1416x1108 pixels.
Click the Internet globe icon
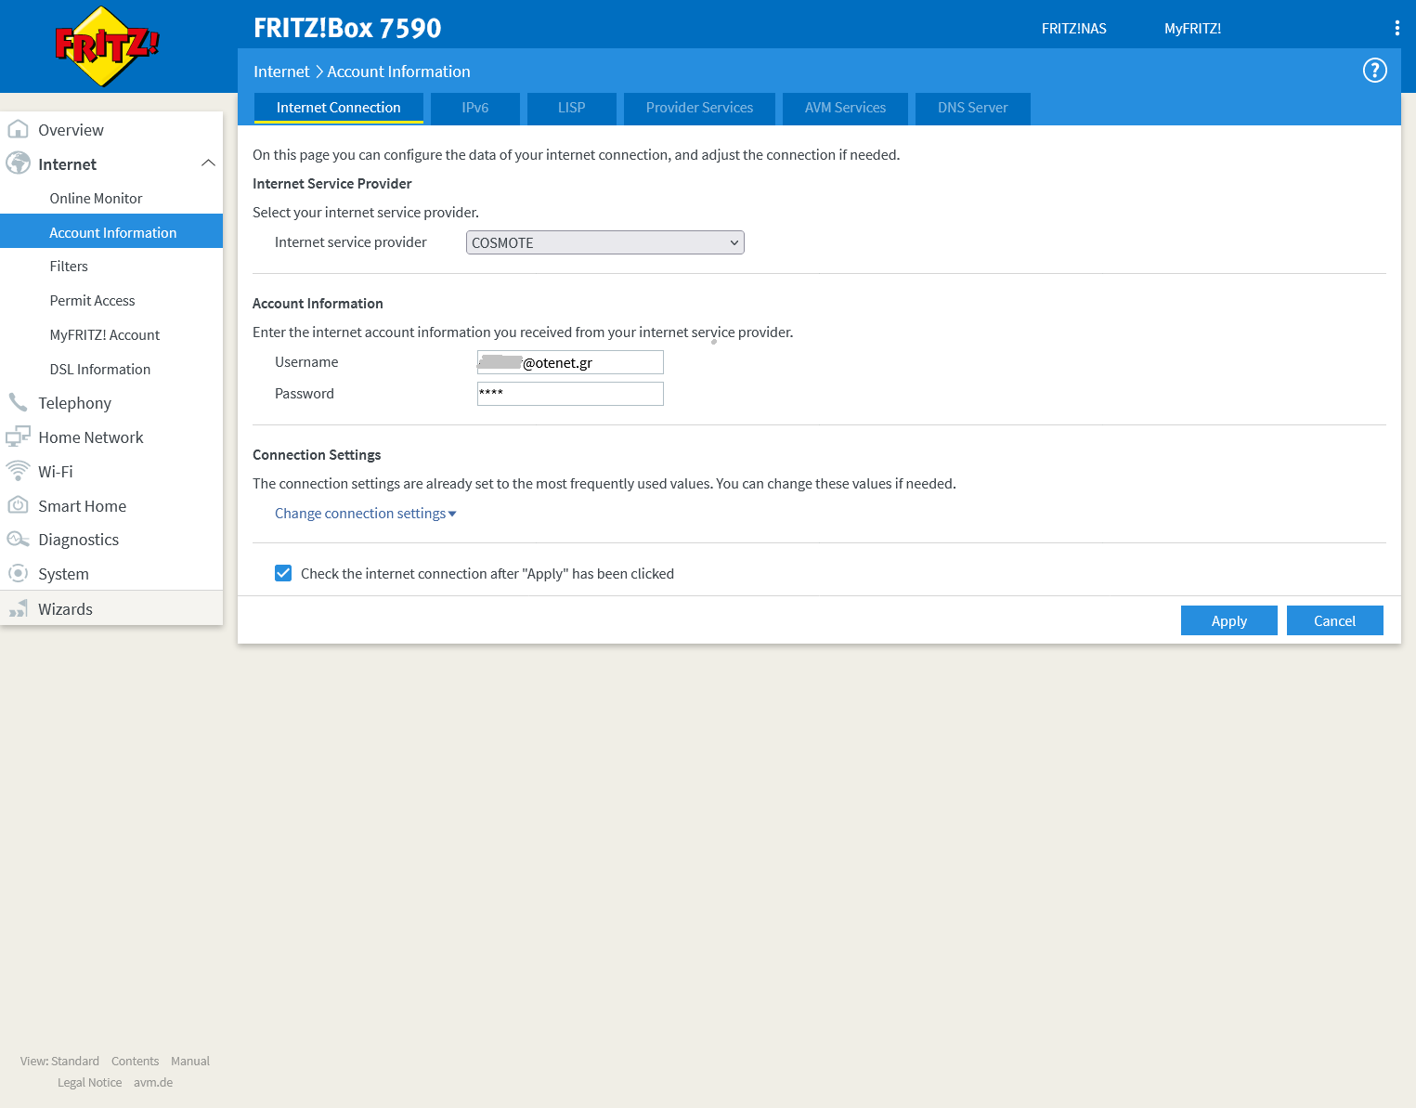18,163
